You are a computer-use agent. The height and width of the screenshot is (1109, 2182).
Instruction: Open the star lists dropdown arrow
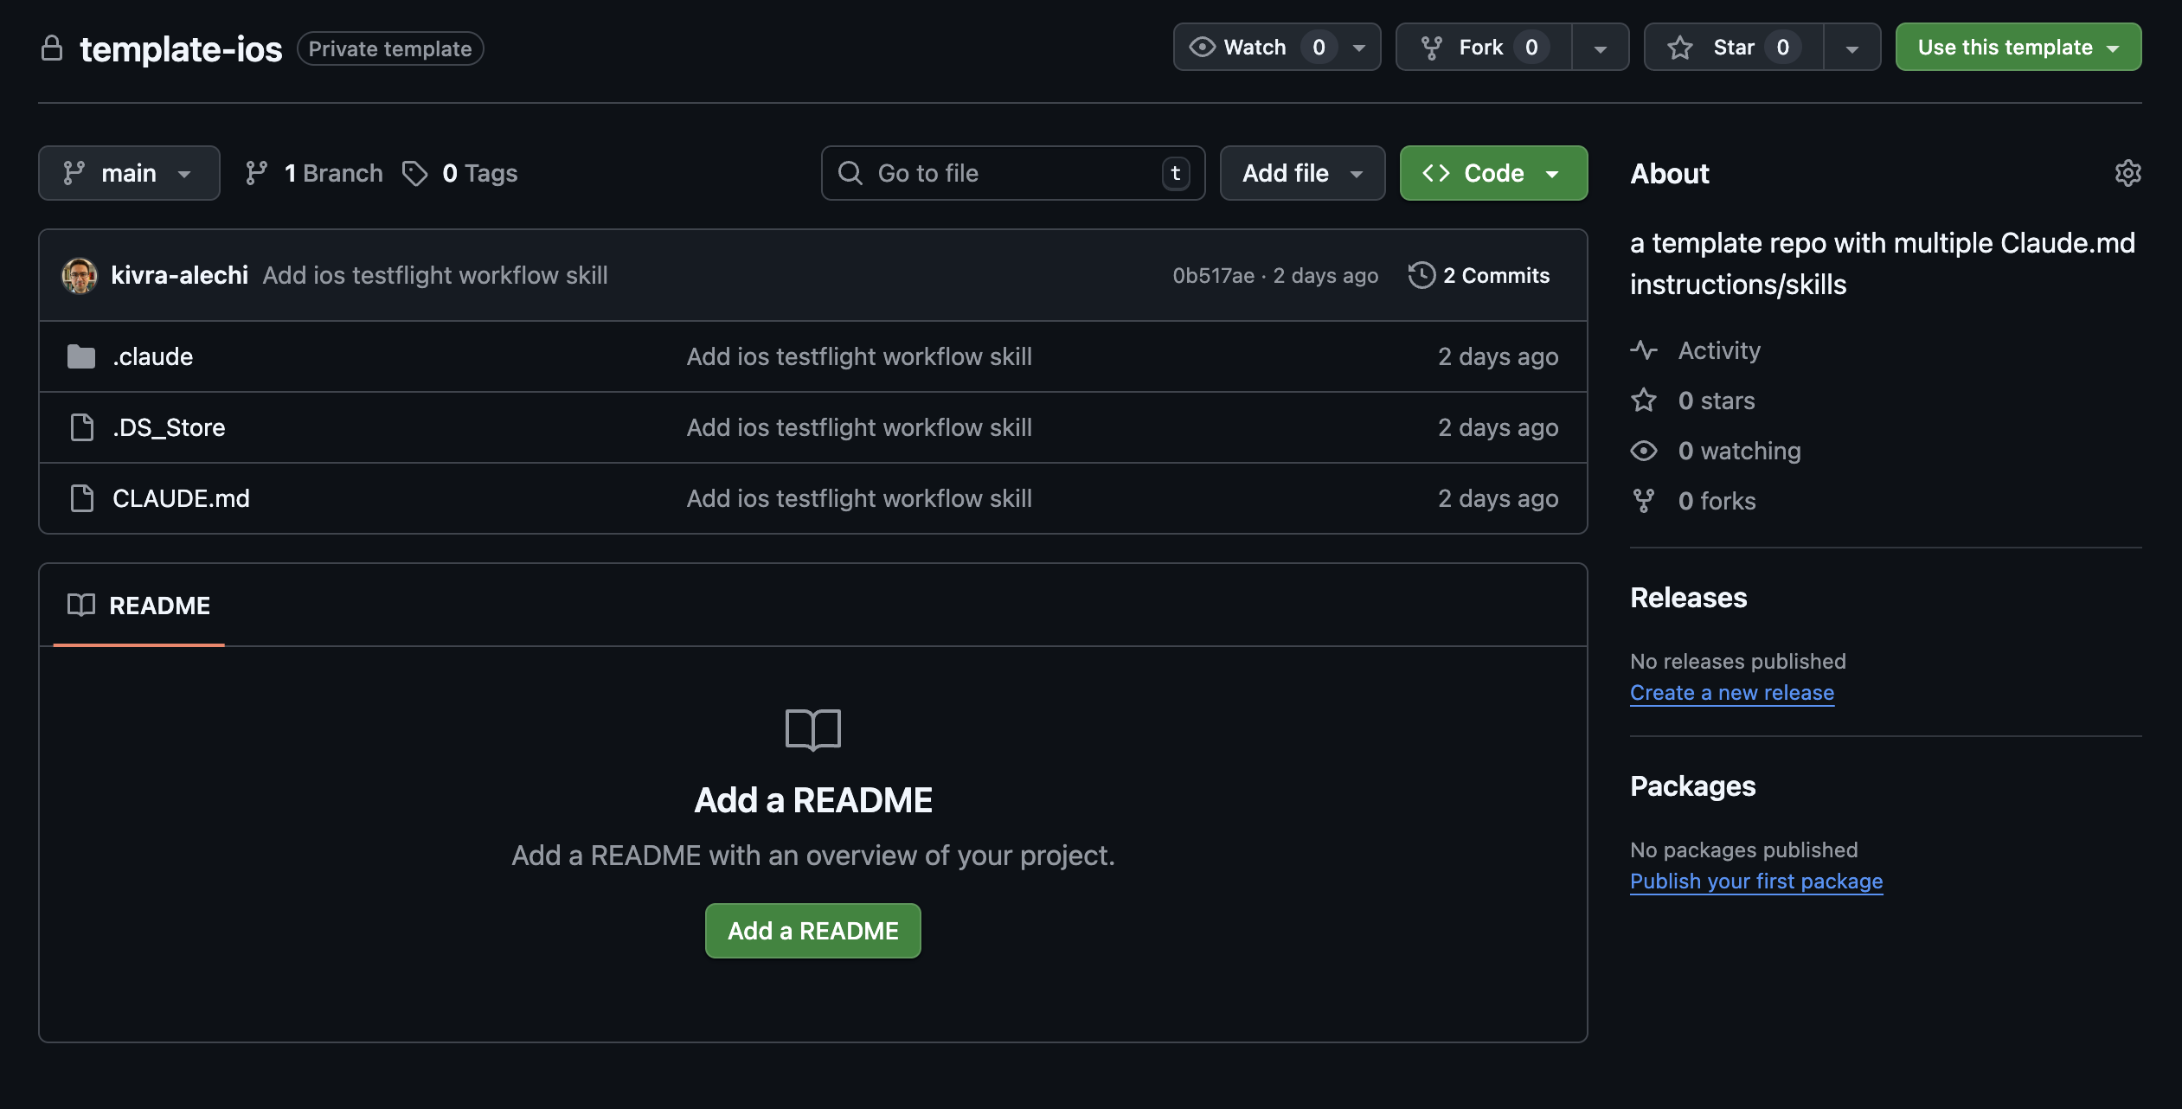click(1851, 48)
